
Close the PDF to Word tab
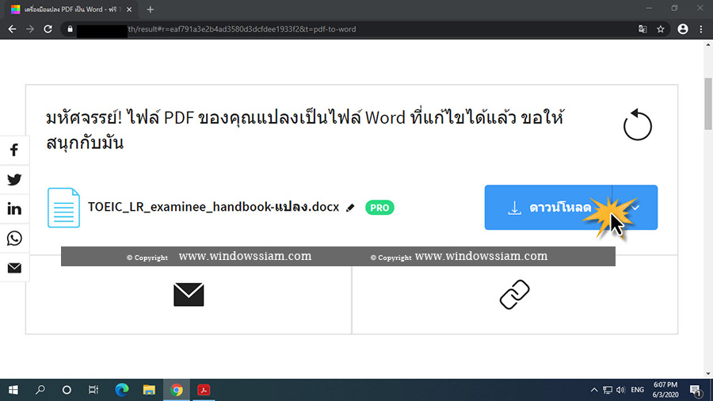click(129, 10)
